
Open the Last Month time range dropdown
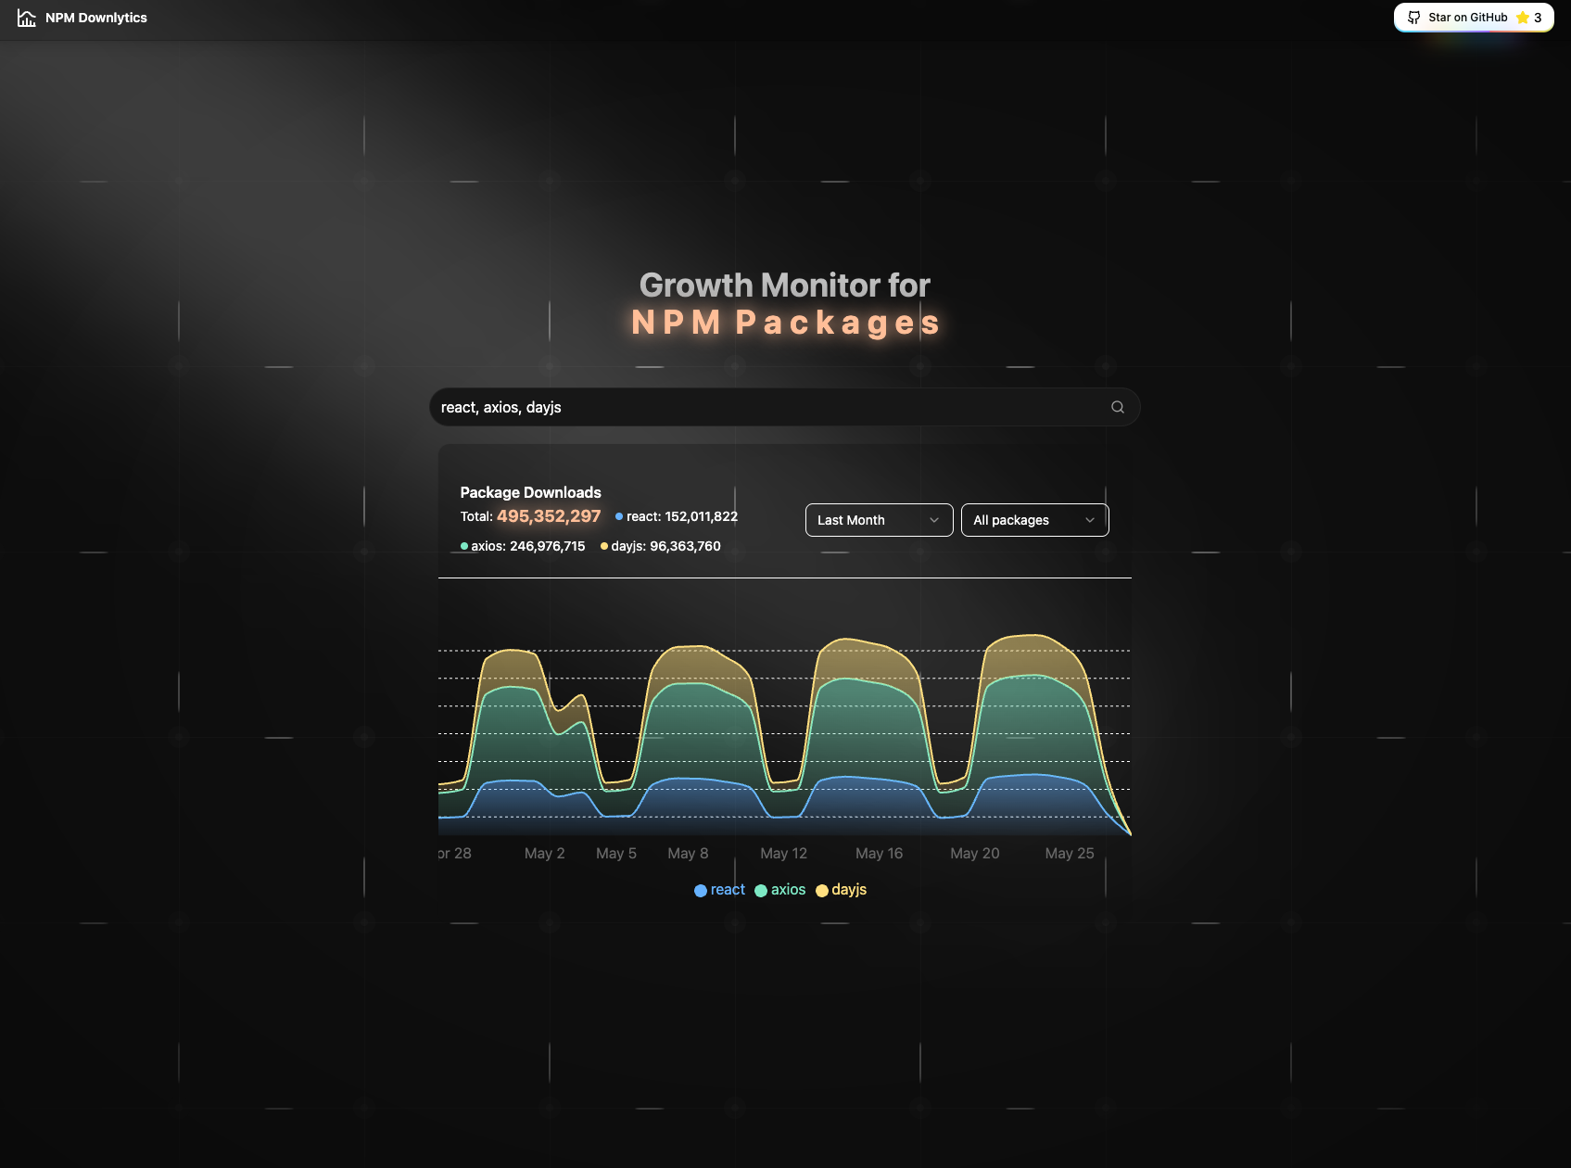879,520
